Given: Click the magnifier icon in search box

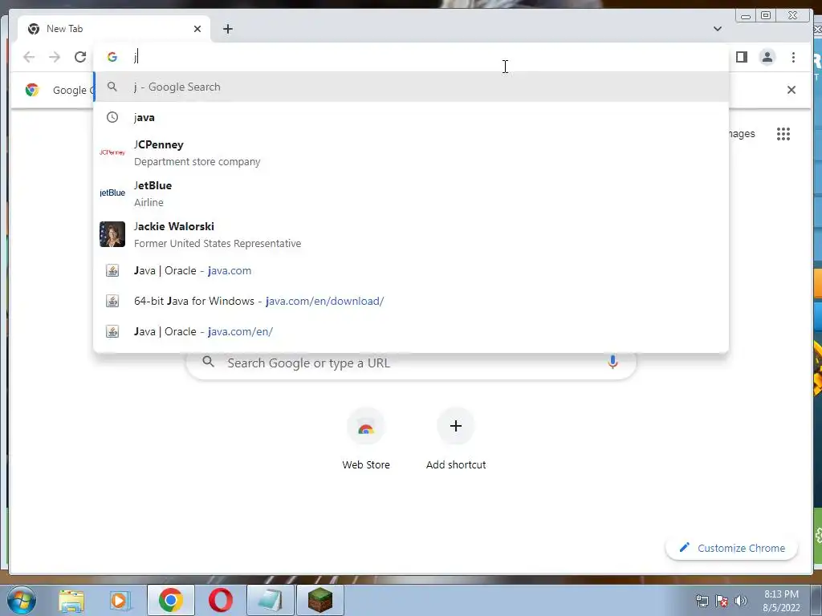Looking at the screenshot, I should (208, 362).
